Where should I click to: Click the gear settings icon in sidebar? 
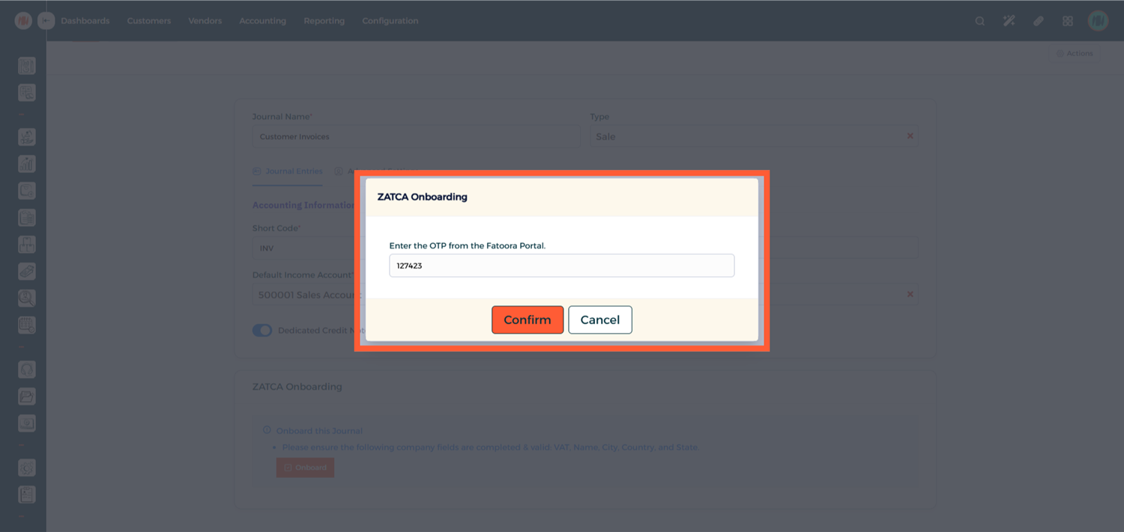click(x=27, y=468)
